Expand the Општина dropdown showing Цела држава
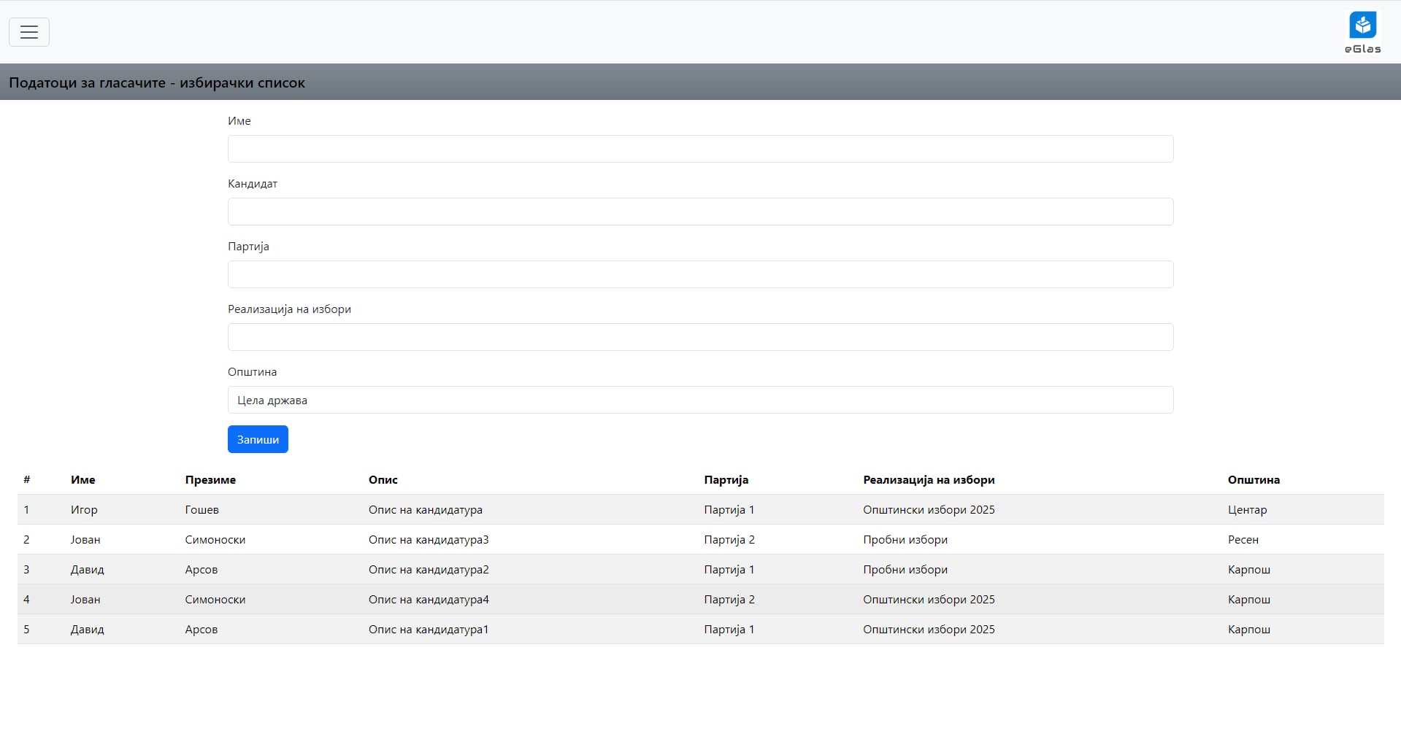This screenshot has height=750, width=1401. pos(700,400)
